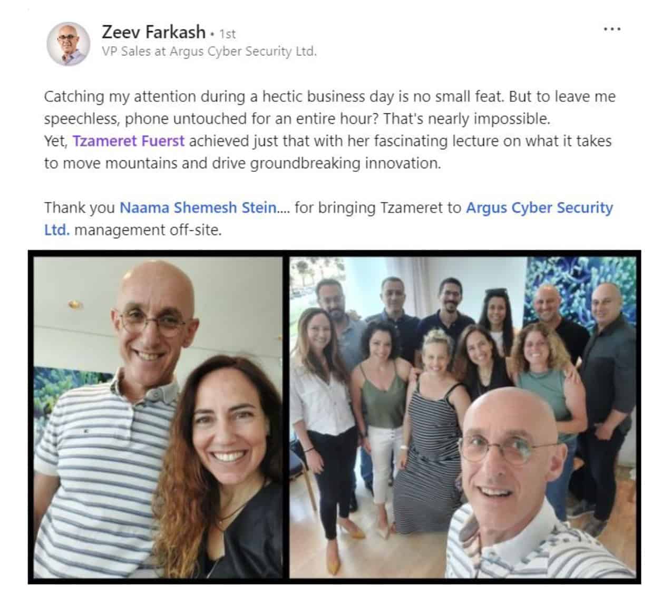The width and height of the screenshot is (662, 593).
Task: Click the VP Sales headline under author
Action: pos(209,52)
